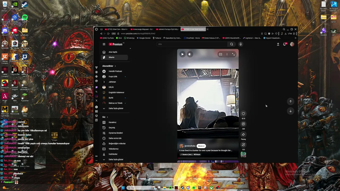Open the Windows Start menu
340x191 pixels.
123,188
